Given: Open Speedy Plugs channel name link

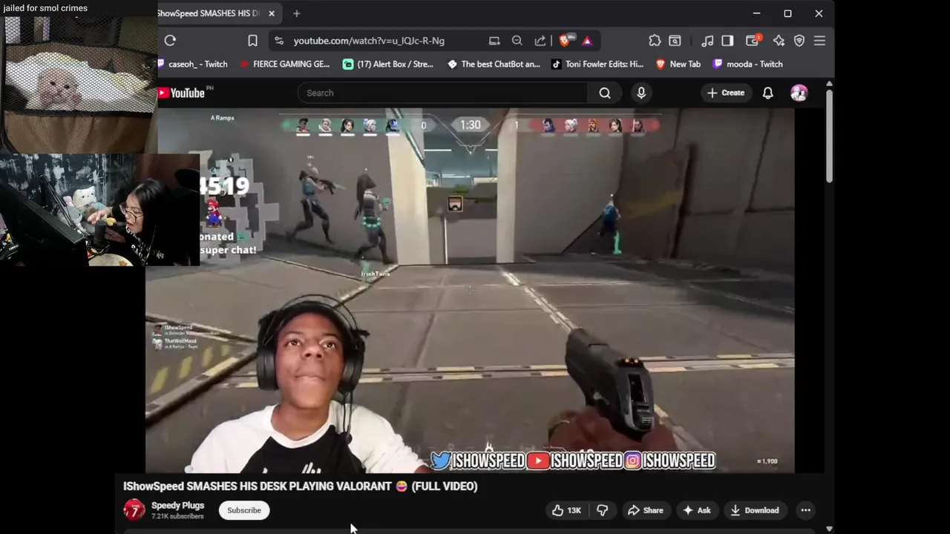Looking at the screenshot, I should [x=177, y=506].
